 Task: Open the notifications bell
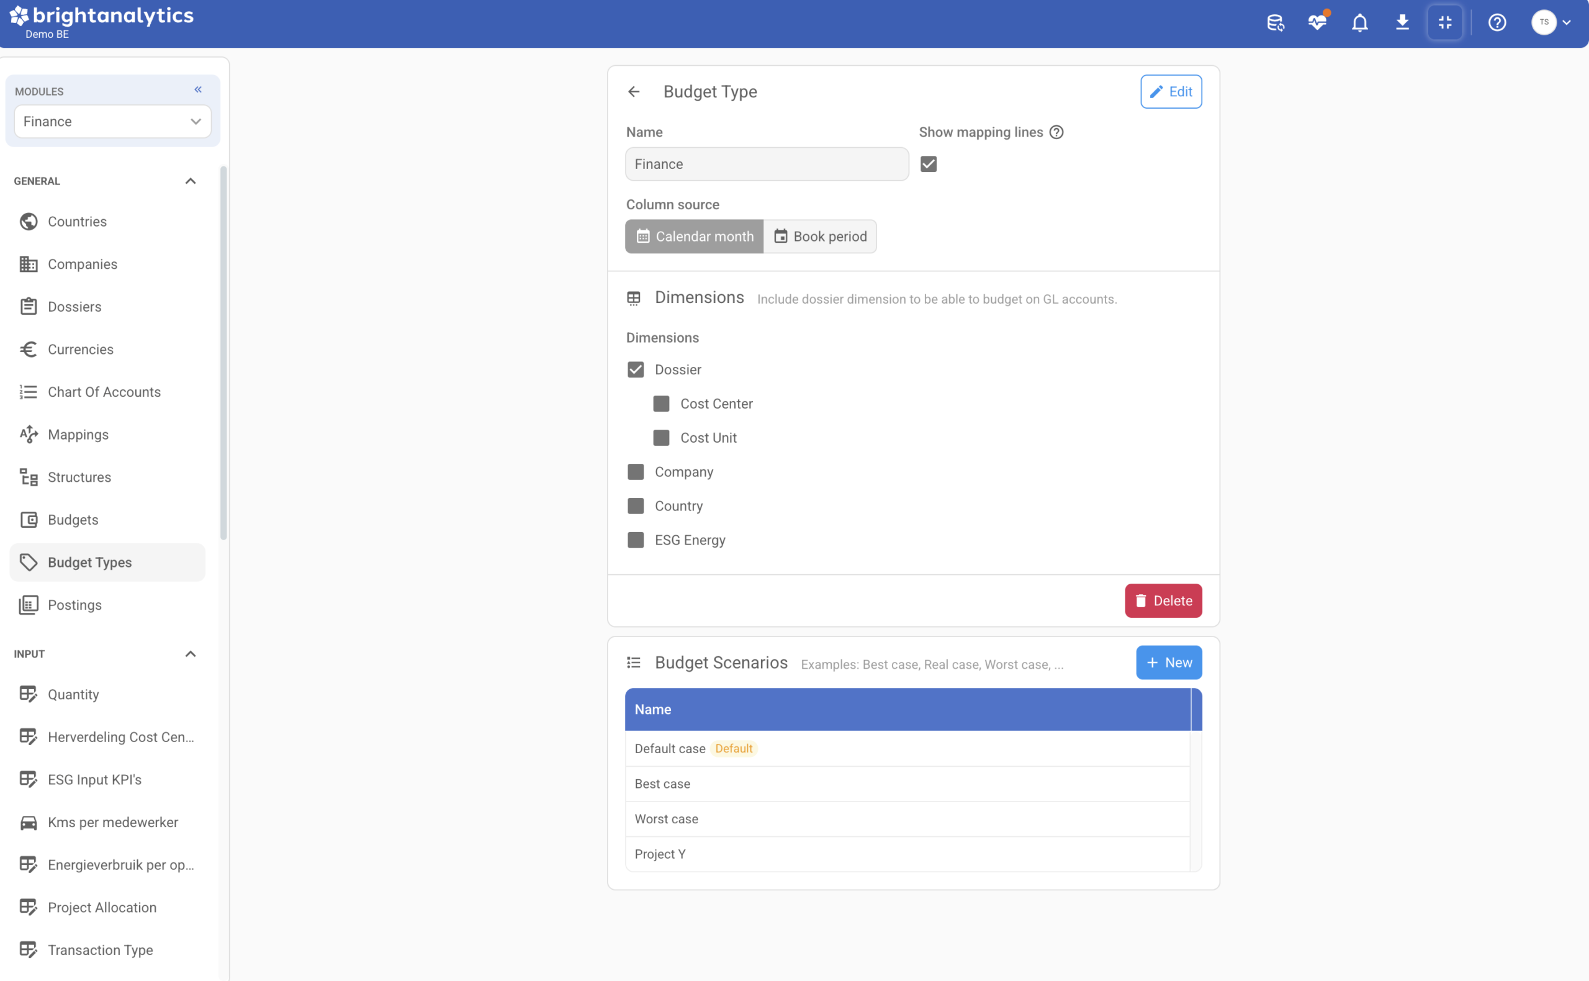pyautogui.click(x=1359, y=23)
